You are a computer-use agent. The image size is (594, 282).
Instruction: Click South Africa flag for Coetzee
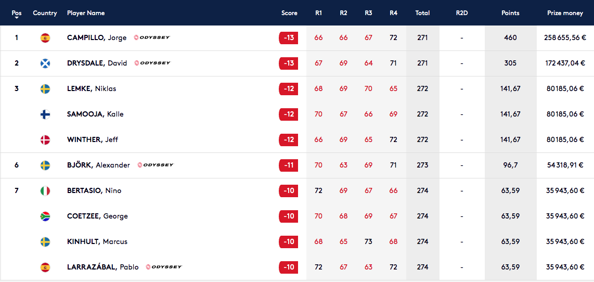45,216
